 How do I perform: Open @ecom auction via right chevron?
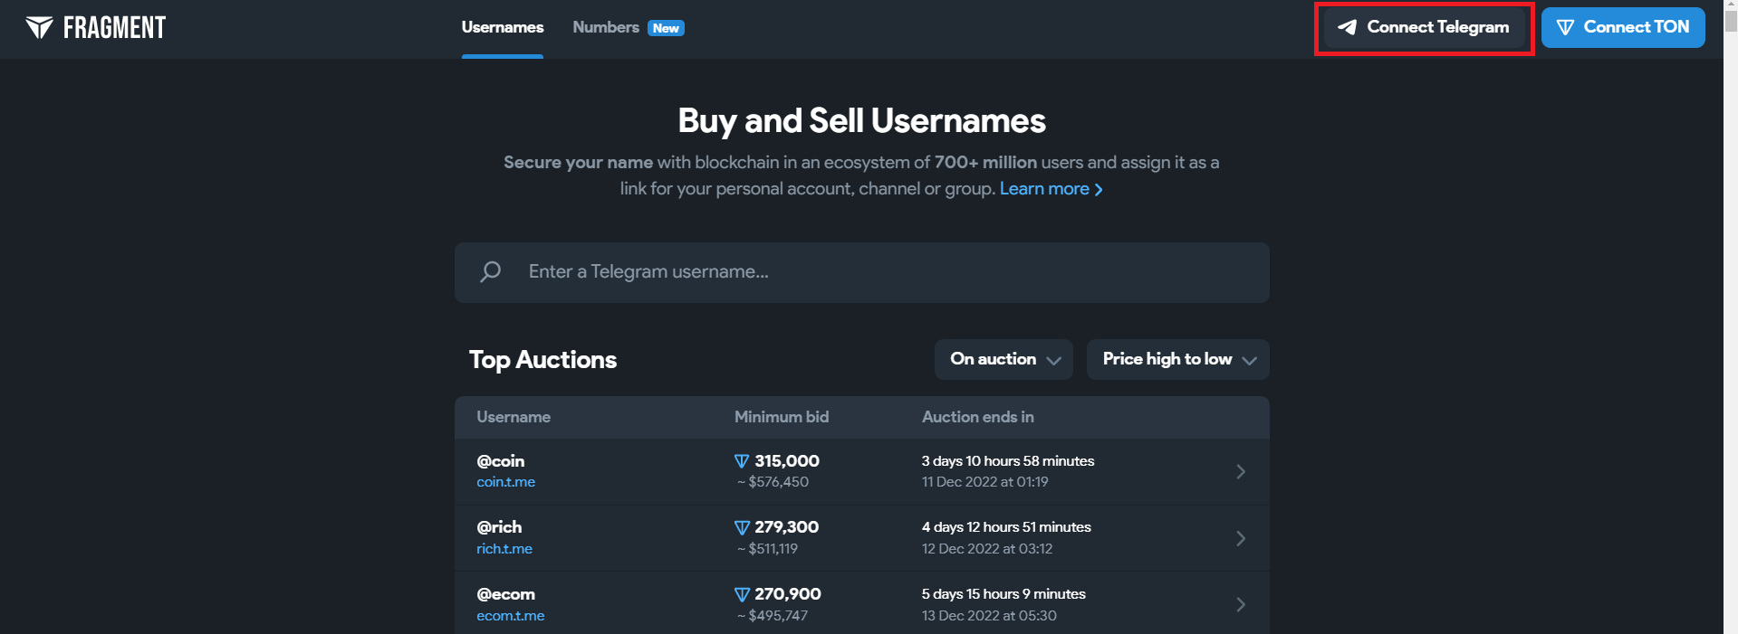(x=1240, y=604)
